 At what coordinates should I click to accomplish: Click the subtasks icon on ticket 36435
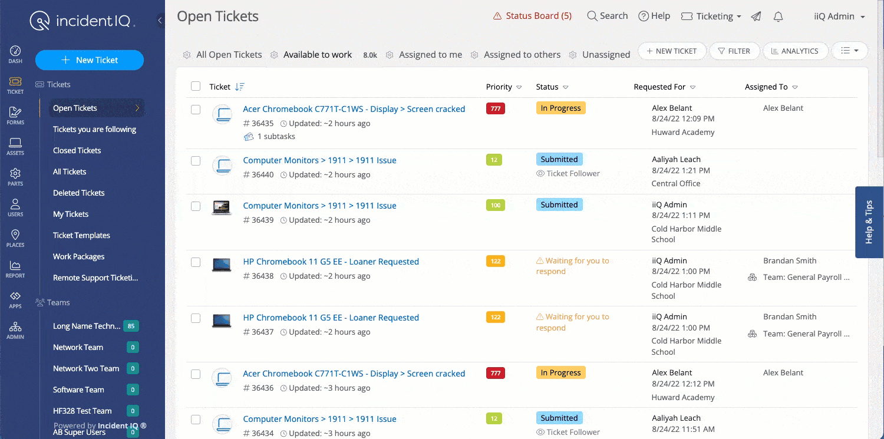pyautogui.click(x=249, y=136)
